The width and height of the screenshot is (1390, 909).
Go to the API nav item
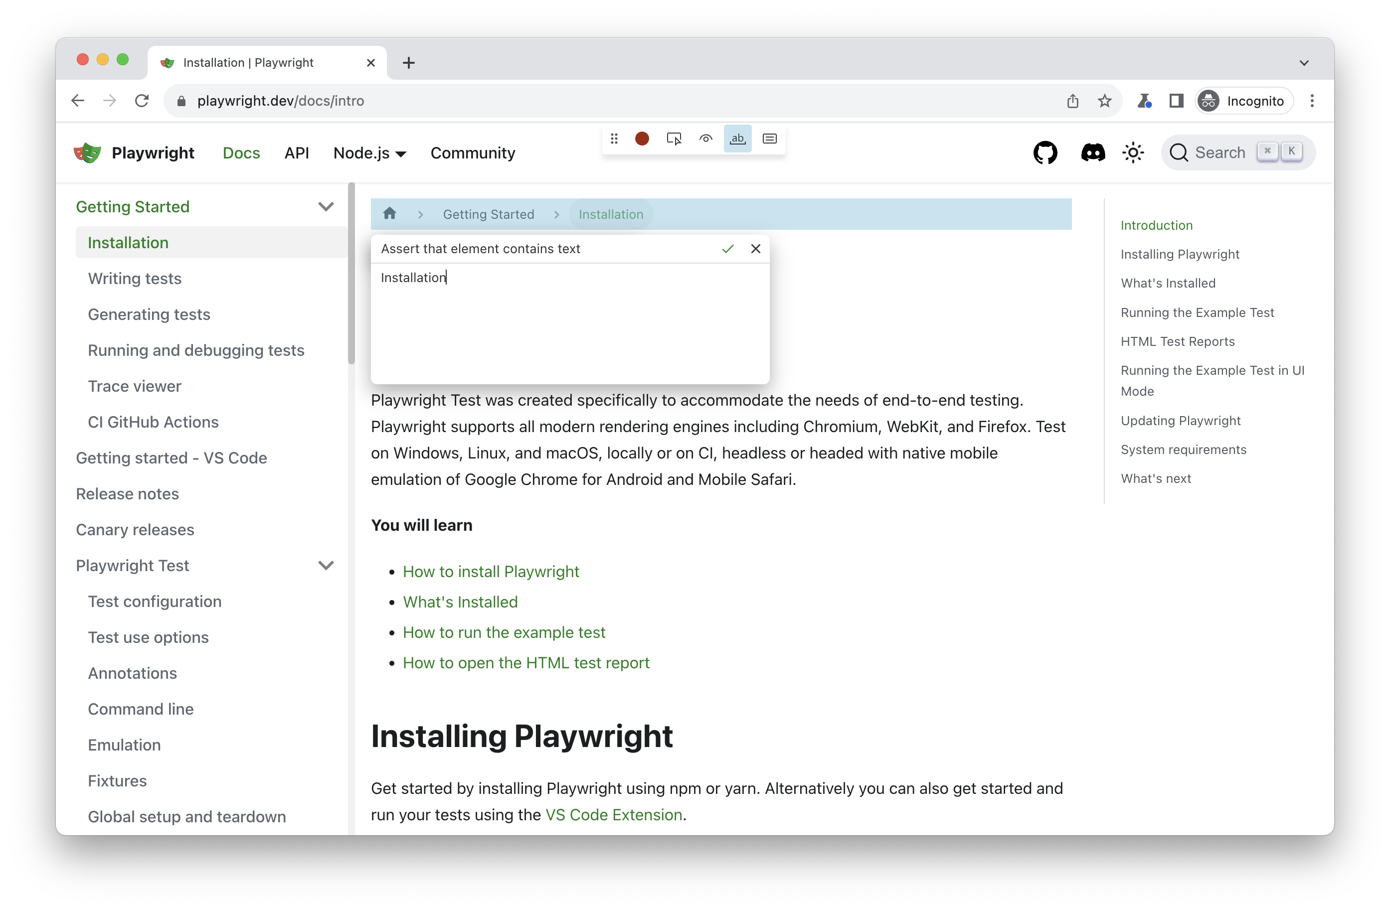coord(297,153)
